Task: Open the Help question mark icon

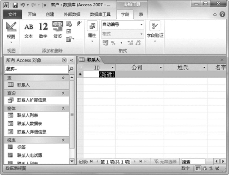Action: (222, 14)
